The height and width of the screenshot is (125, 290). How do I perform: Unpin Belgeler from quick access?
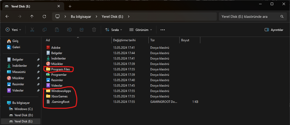coord(38,60)
